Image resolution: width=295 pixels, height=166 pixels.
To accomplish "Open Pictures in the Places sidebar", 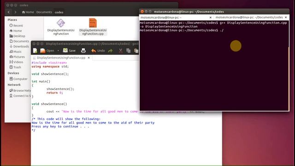I will 17,57.
